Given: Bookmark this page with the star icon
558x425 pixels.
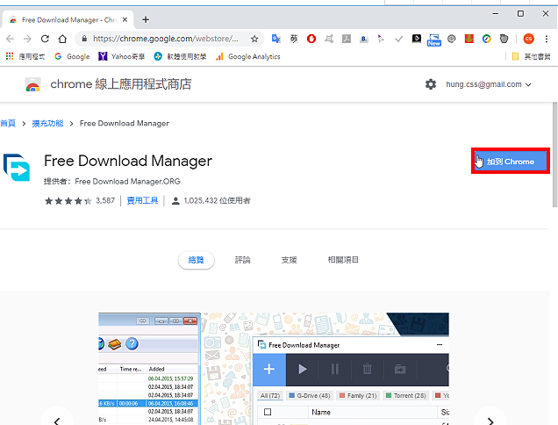Looking at the screenshot, I should 254,39.
